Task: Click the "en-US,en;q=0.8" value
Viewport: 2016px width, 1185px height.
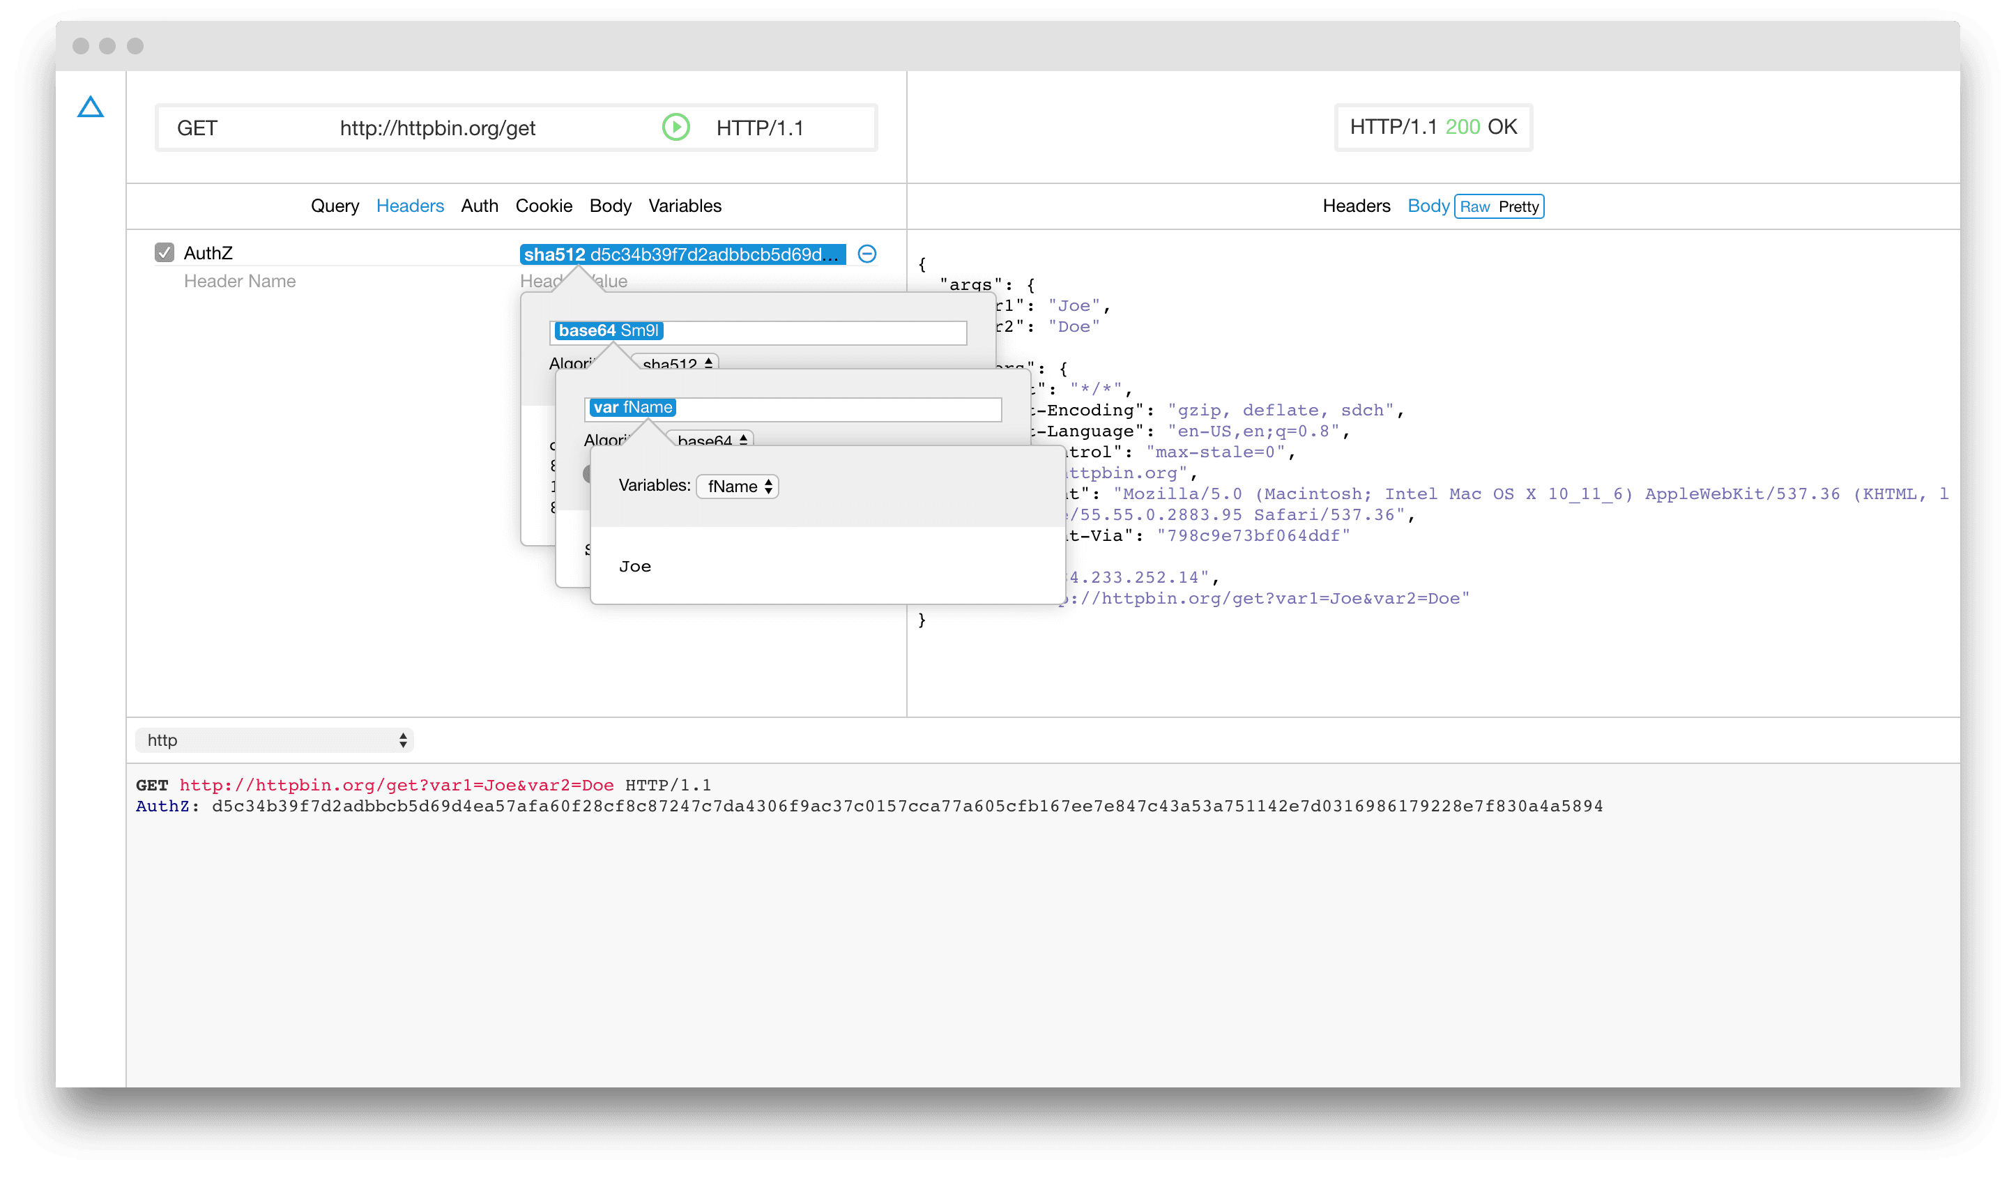Action: (1253, 431)
